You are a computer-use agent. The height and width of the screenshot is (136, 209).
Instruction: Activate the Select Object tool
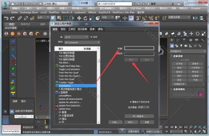pos(53,18)
